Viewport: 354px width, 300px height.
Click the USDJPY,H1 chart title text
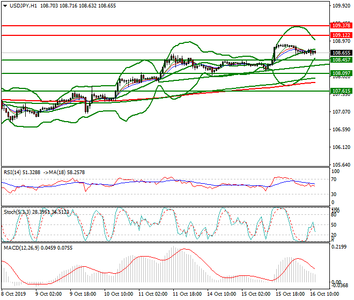pyautogui.click(x=23, y=6)
